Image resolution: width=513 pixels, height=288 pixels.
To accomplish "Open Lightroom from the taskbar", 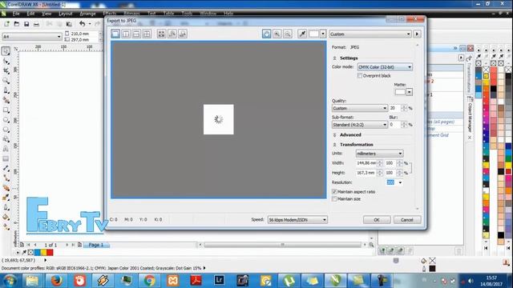I will coord(219,281).
